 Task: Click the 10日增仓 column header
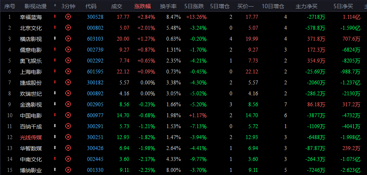(x=273, y=6)
